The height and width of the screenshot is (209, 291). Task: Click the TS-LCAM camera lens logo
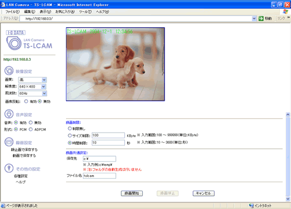tap(13, 43)
